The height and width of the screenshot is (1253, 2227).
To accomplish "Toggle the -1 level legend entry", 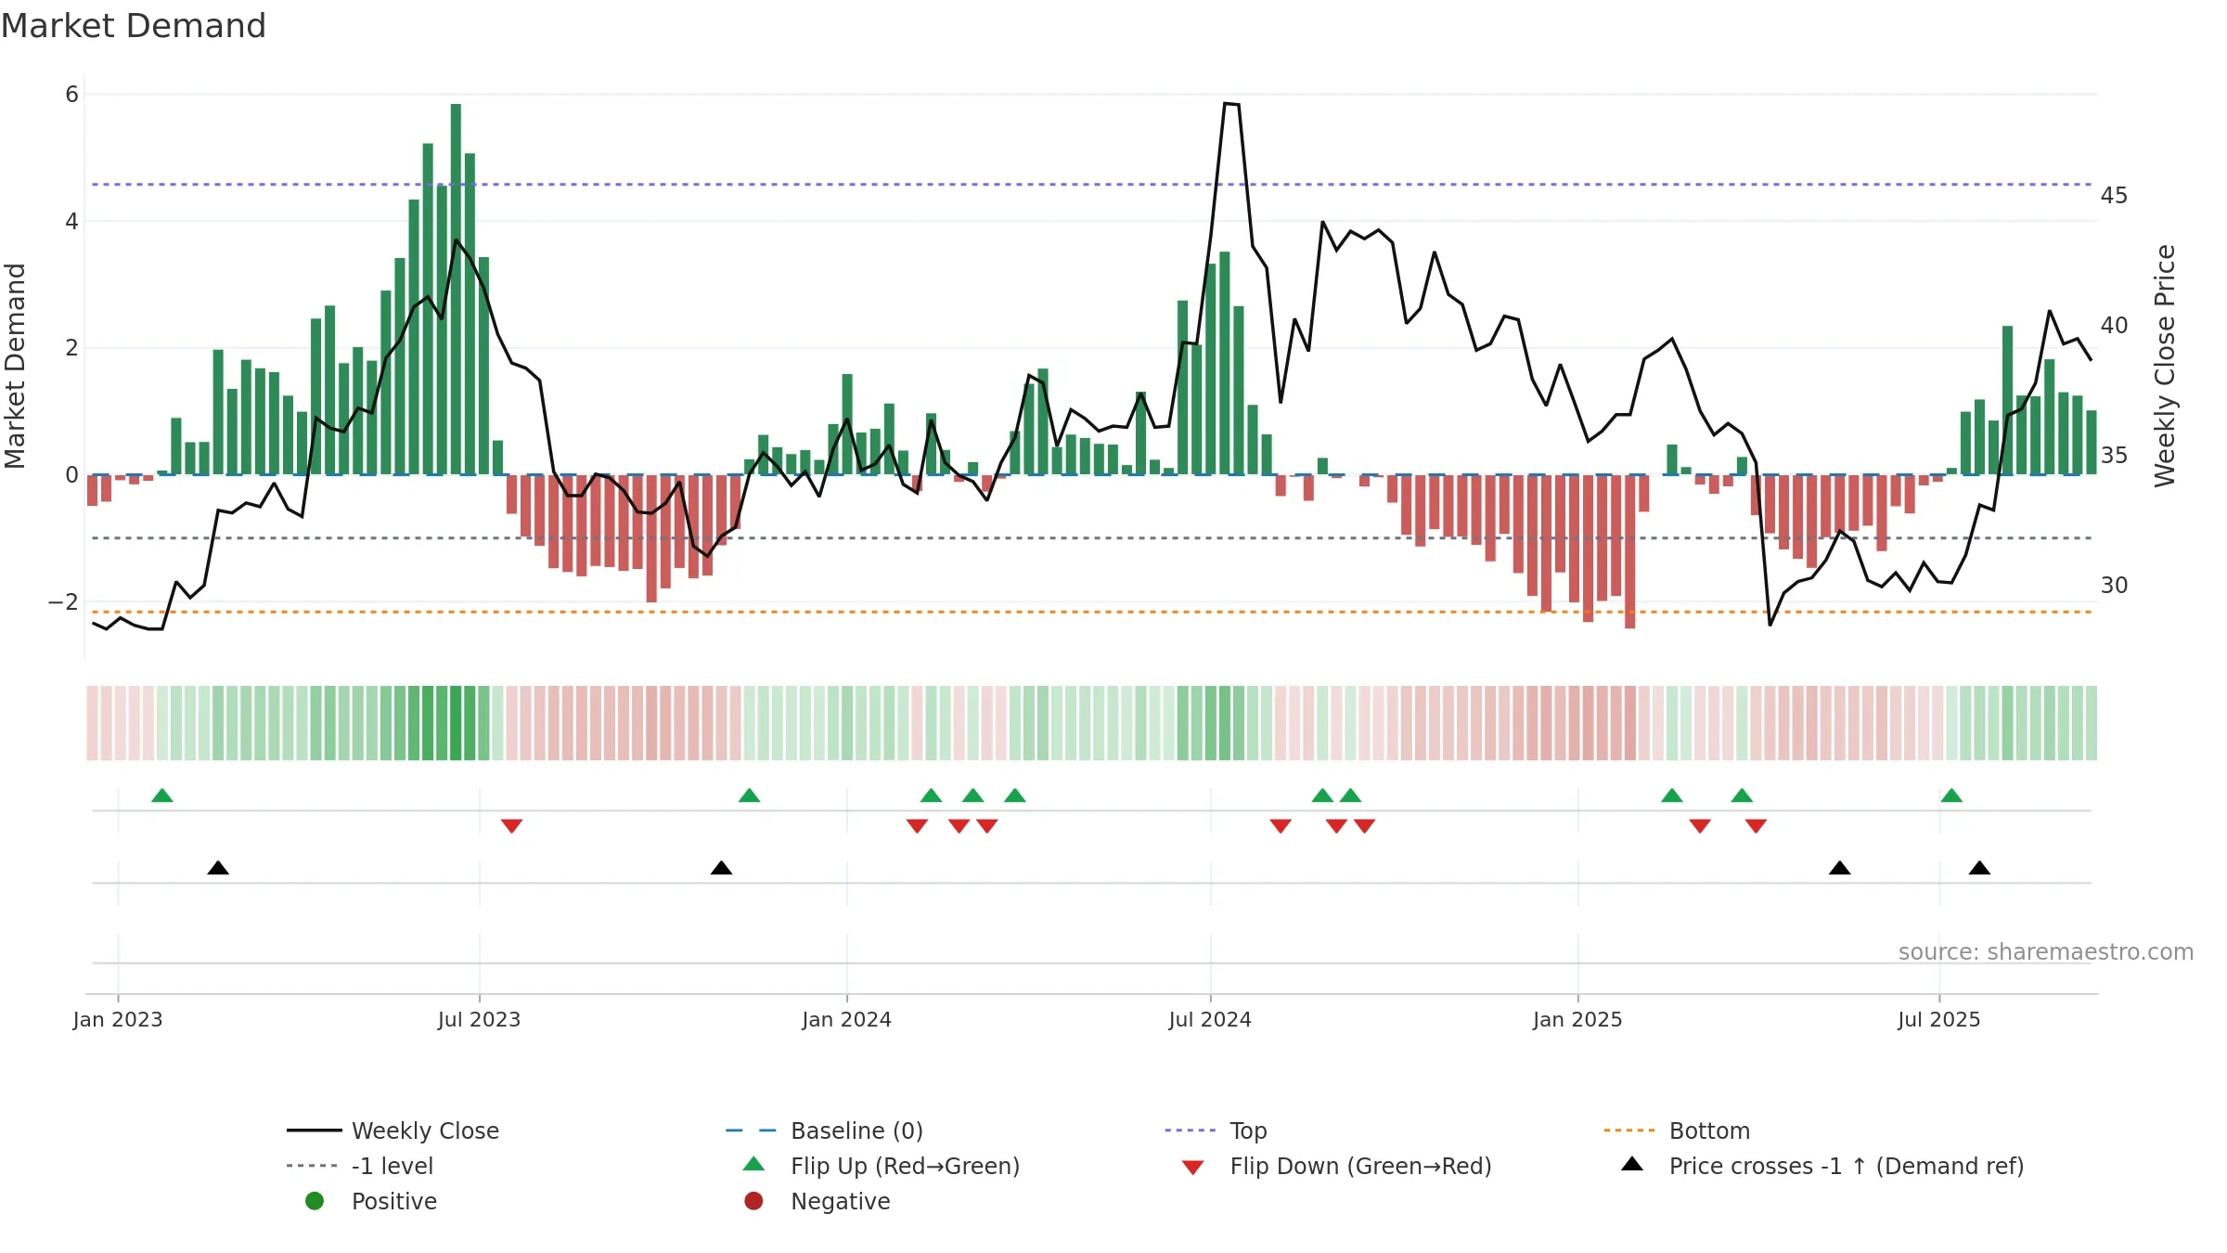I will (360, 1166).
